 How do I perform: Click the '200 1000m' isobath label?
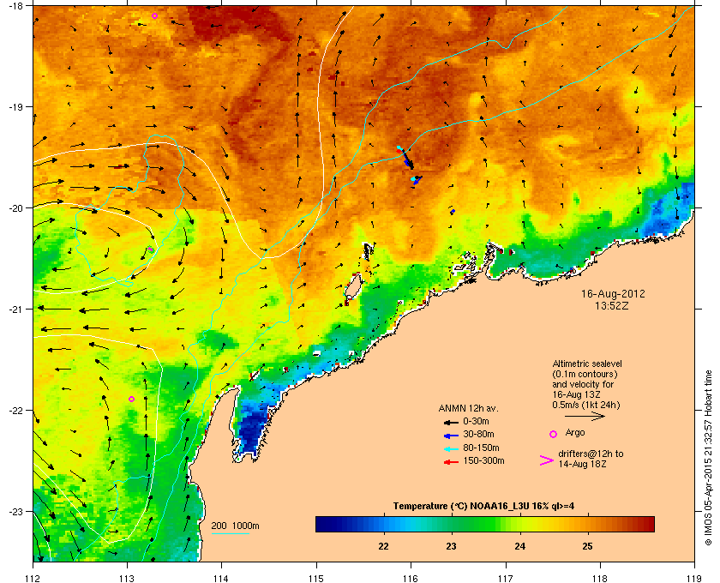236,526
